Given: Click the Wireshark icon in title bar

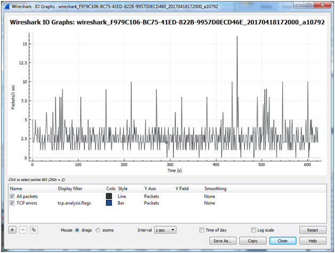Looking at the screenshot, I should (6, 5).
